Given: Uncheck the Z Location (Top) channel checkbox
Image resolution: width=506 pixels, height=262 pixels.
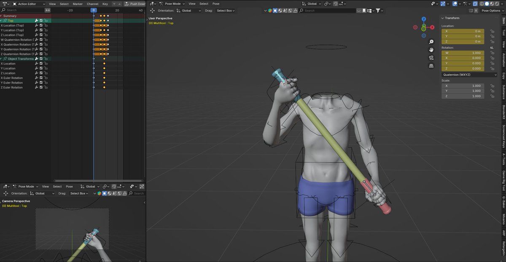Looking at the screenshot, I should [41, 35].
